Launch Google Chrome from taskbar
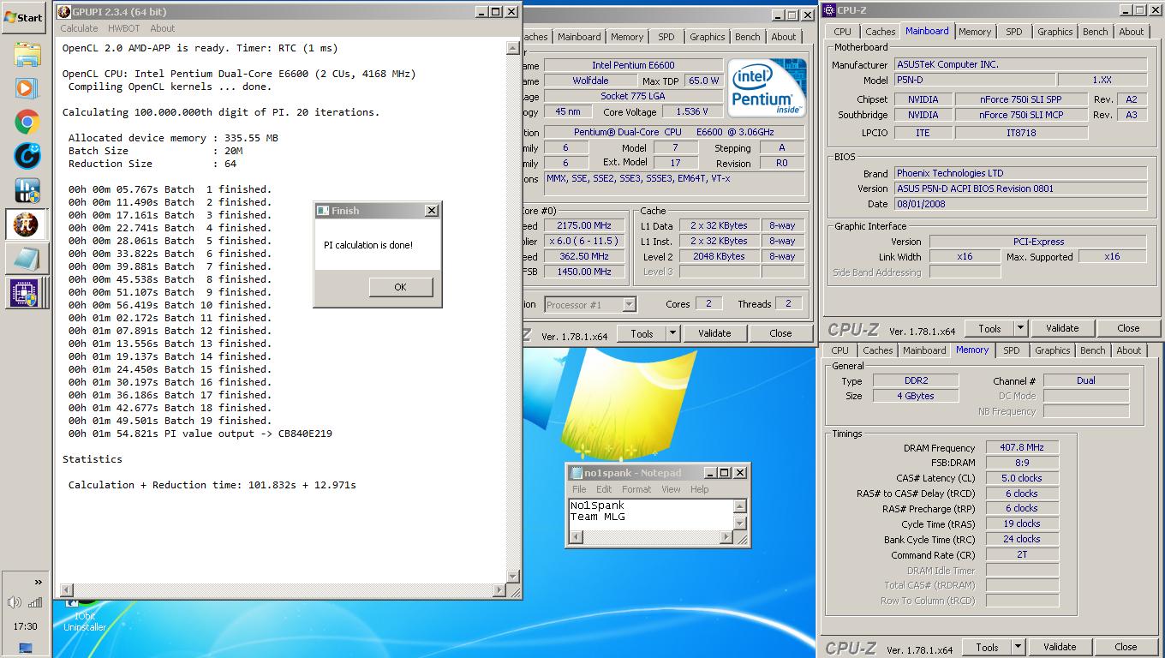Viewport: 1165px width, 658px height. pos(27,122)
